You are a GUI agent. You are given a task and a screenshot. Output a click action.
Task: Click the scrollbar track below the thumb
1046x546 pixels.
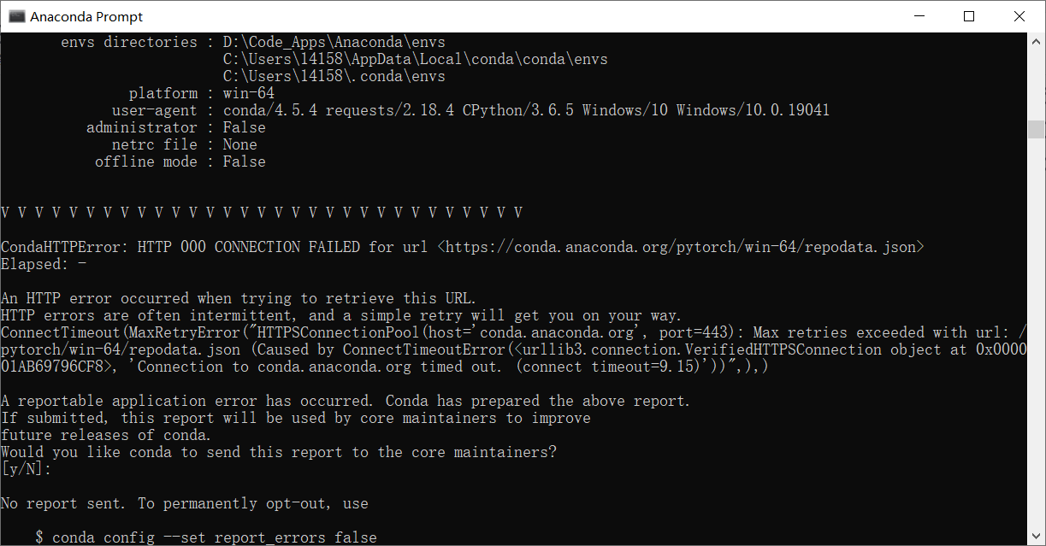pyautogui.click(x=1035, y=342)
